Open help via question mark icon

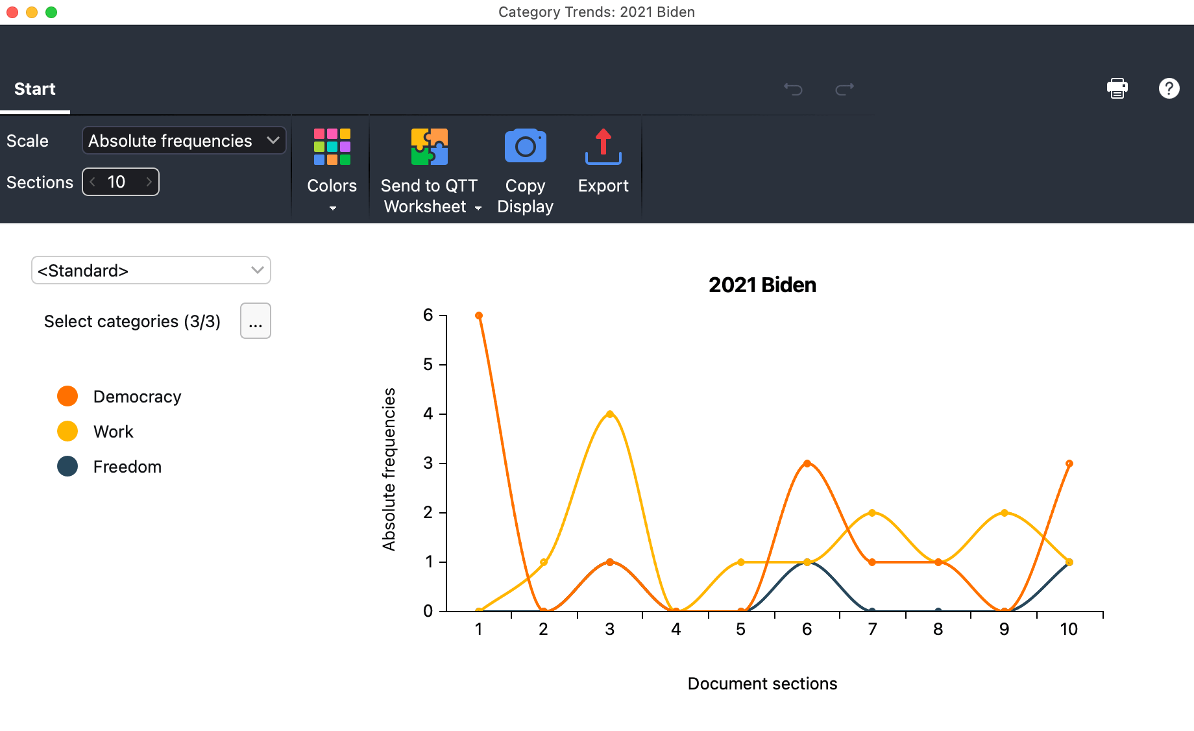point(1169,88)
